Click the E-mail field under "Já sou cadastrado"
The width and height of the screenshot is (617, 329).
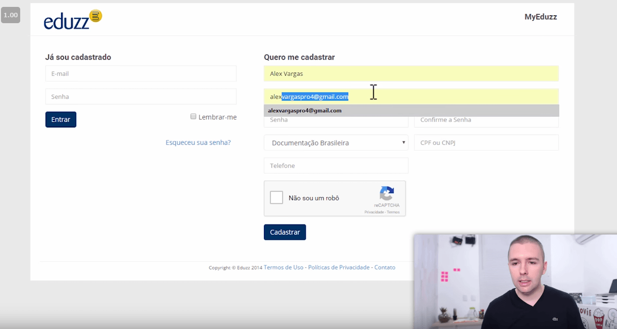(x=141, y=73)
